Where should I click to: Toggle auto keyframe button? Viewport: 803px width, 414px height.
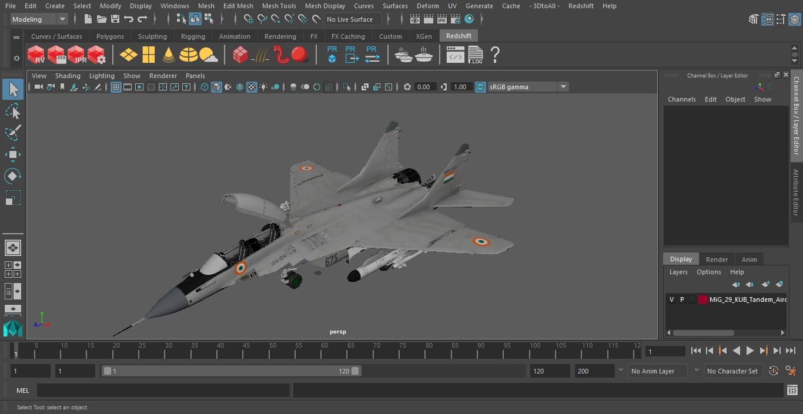coord(774,371)
